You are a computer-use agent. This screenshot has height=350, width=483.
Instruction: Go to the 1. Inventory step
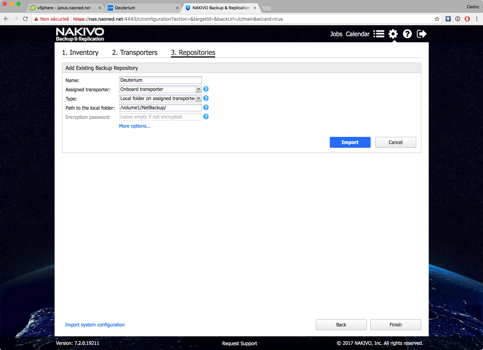[x=80, y=52]
